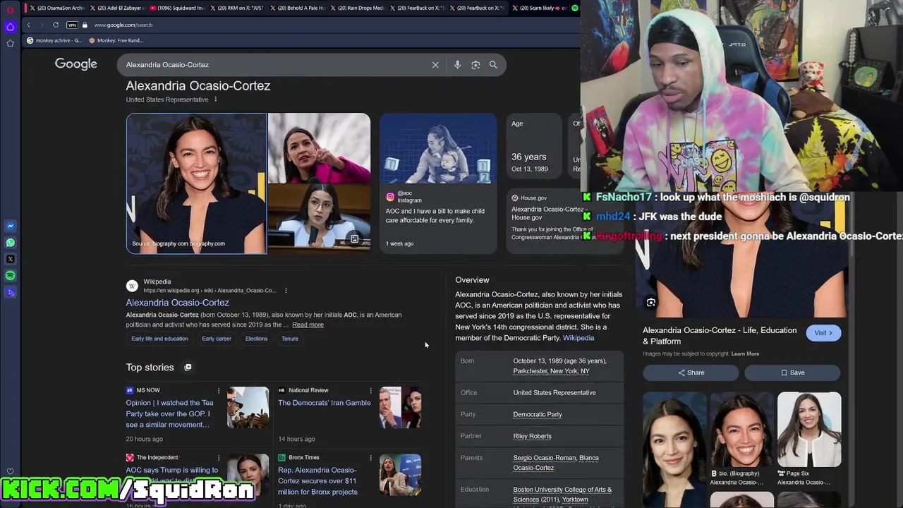Open the bookmarks star icon in sidebar
This screenshot has width=903, height=508.
[10, 43]
